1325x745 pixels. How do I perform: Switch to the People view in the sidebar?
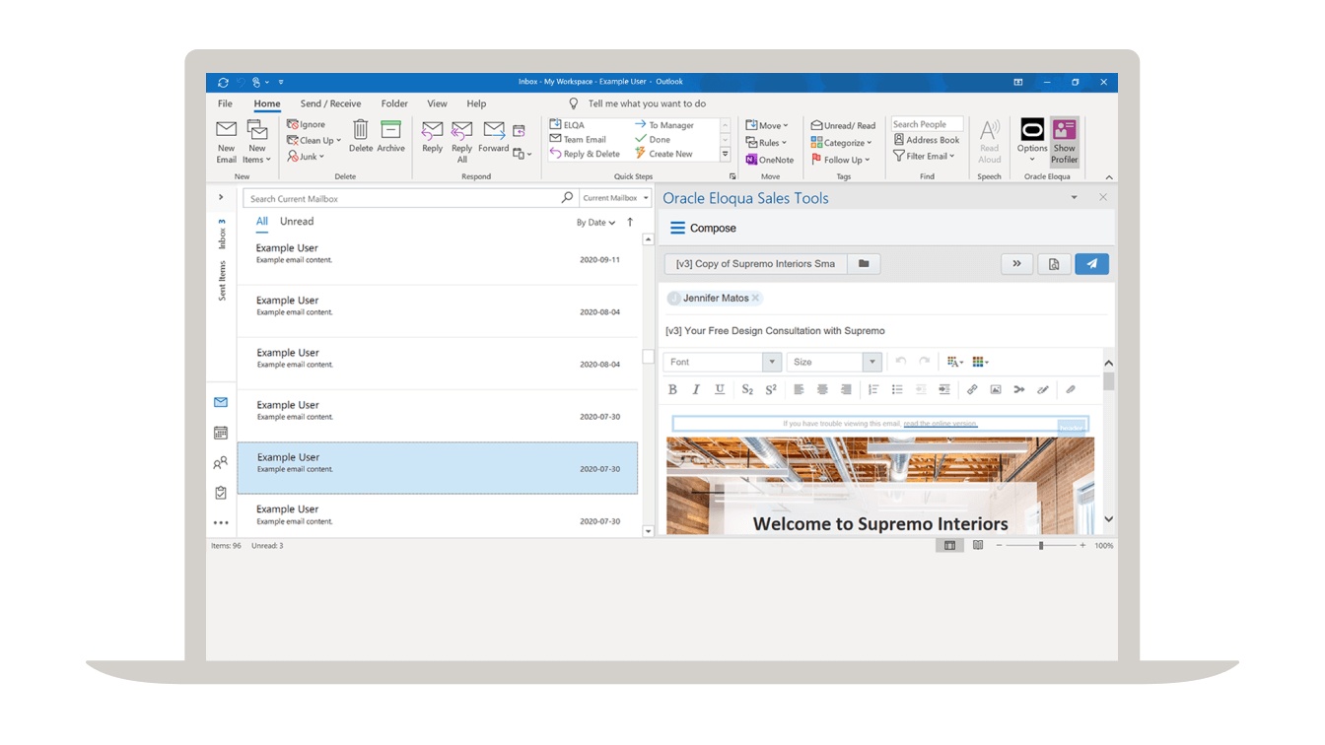pos(220,462)
